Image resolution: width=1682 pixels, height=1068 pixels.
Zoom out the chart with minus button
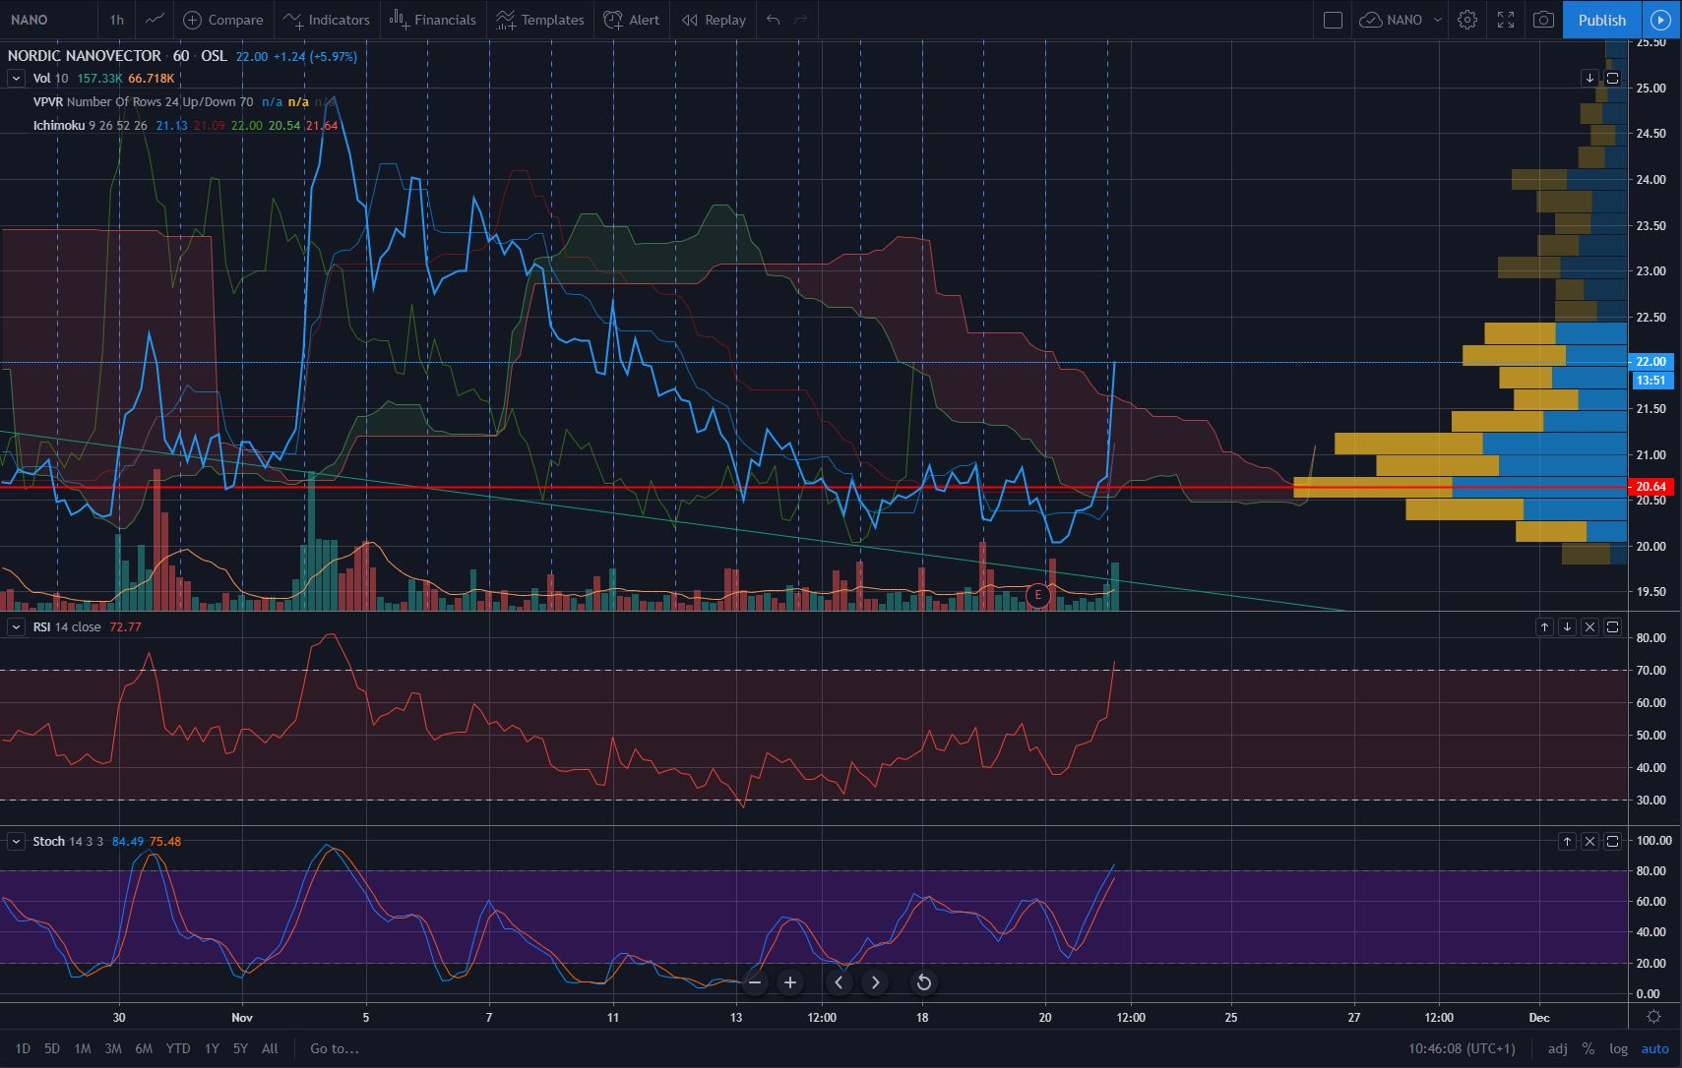coord(755,981)
